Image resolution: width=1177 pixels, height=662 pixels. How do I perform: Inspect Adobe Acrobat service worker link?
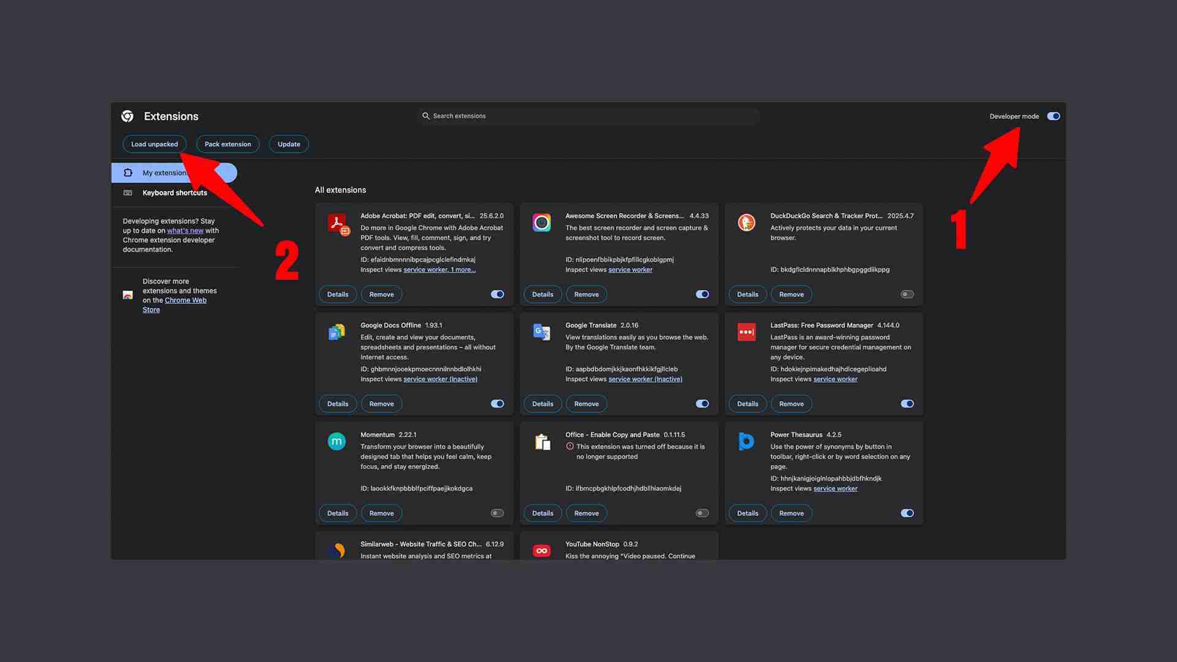(x=440, y=270)
